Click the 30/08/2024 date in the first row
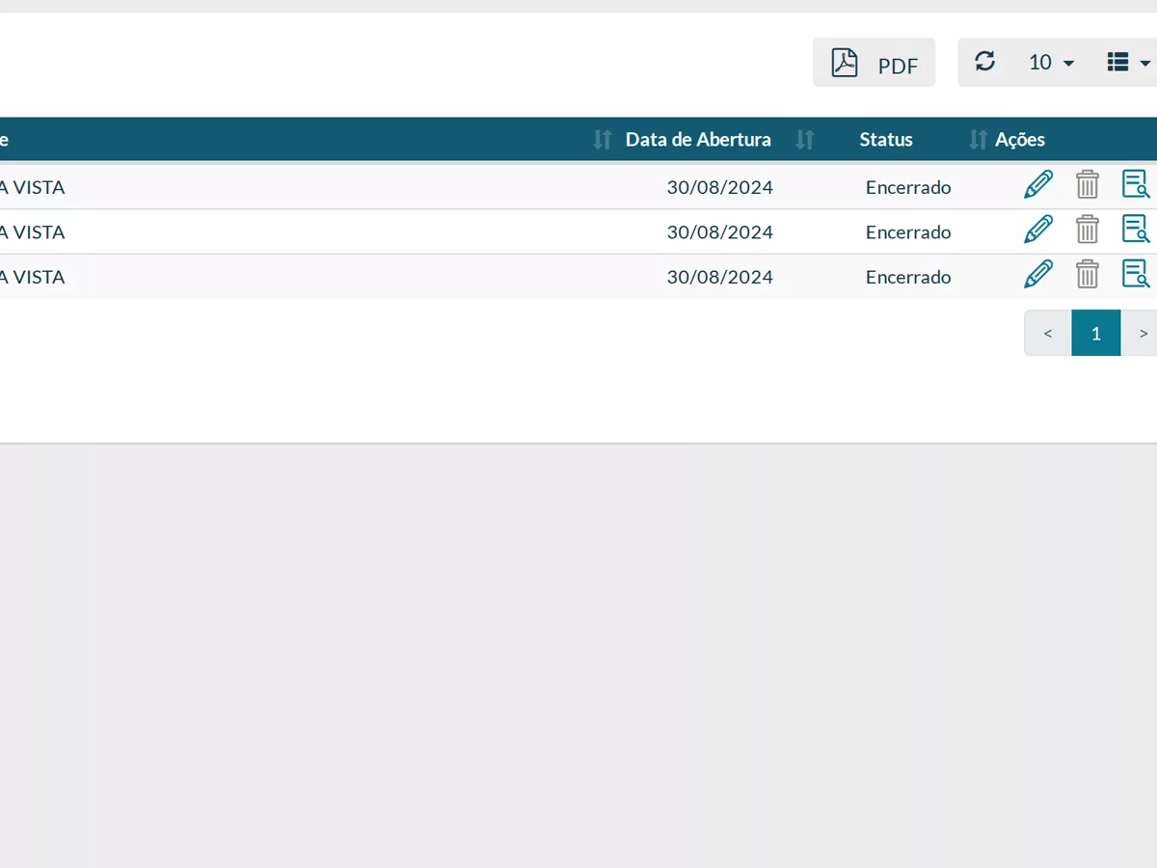This screenshot has width=1157, height=868. [720, 187]
